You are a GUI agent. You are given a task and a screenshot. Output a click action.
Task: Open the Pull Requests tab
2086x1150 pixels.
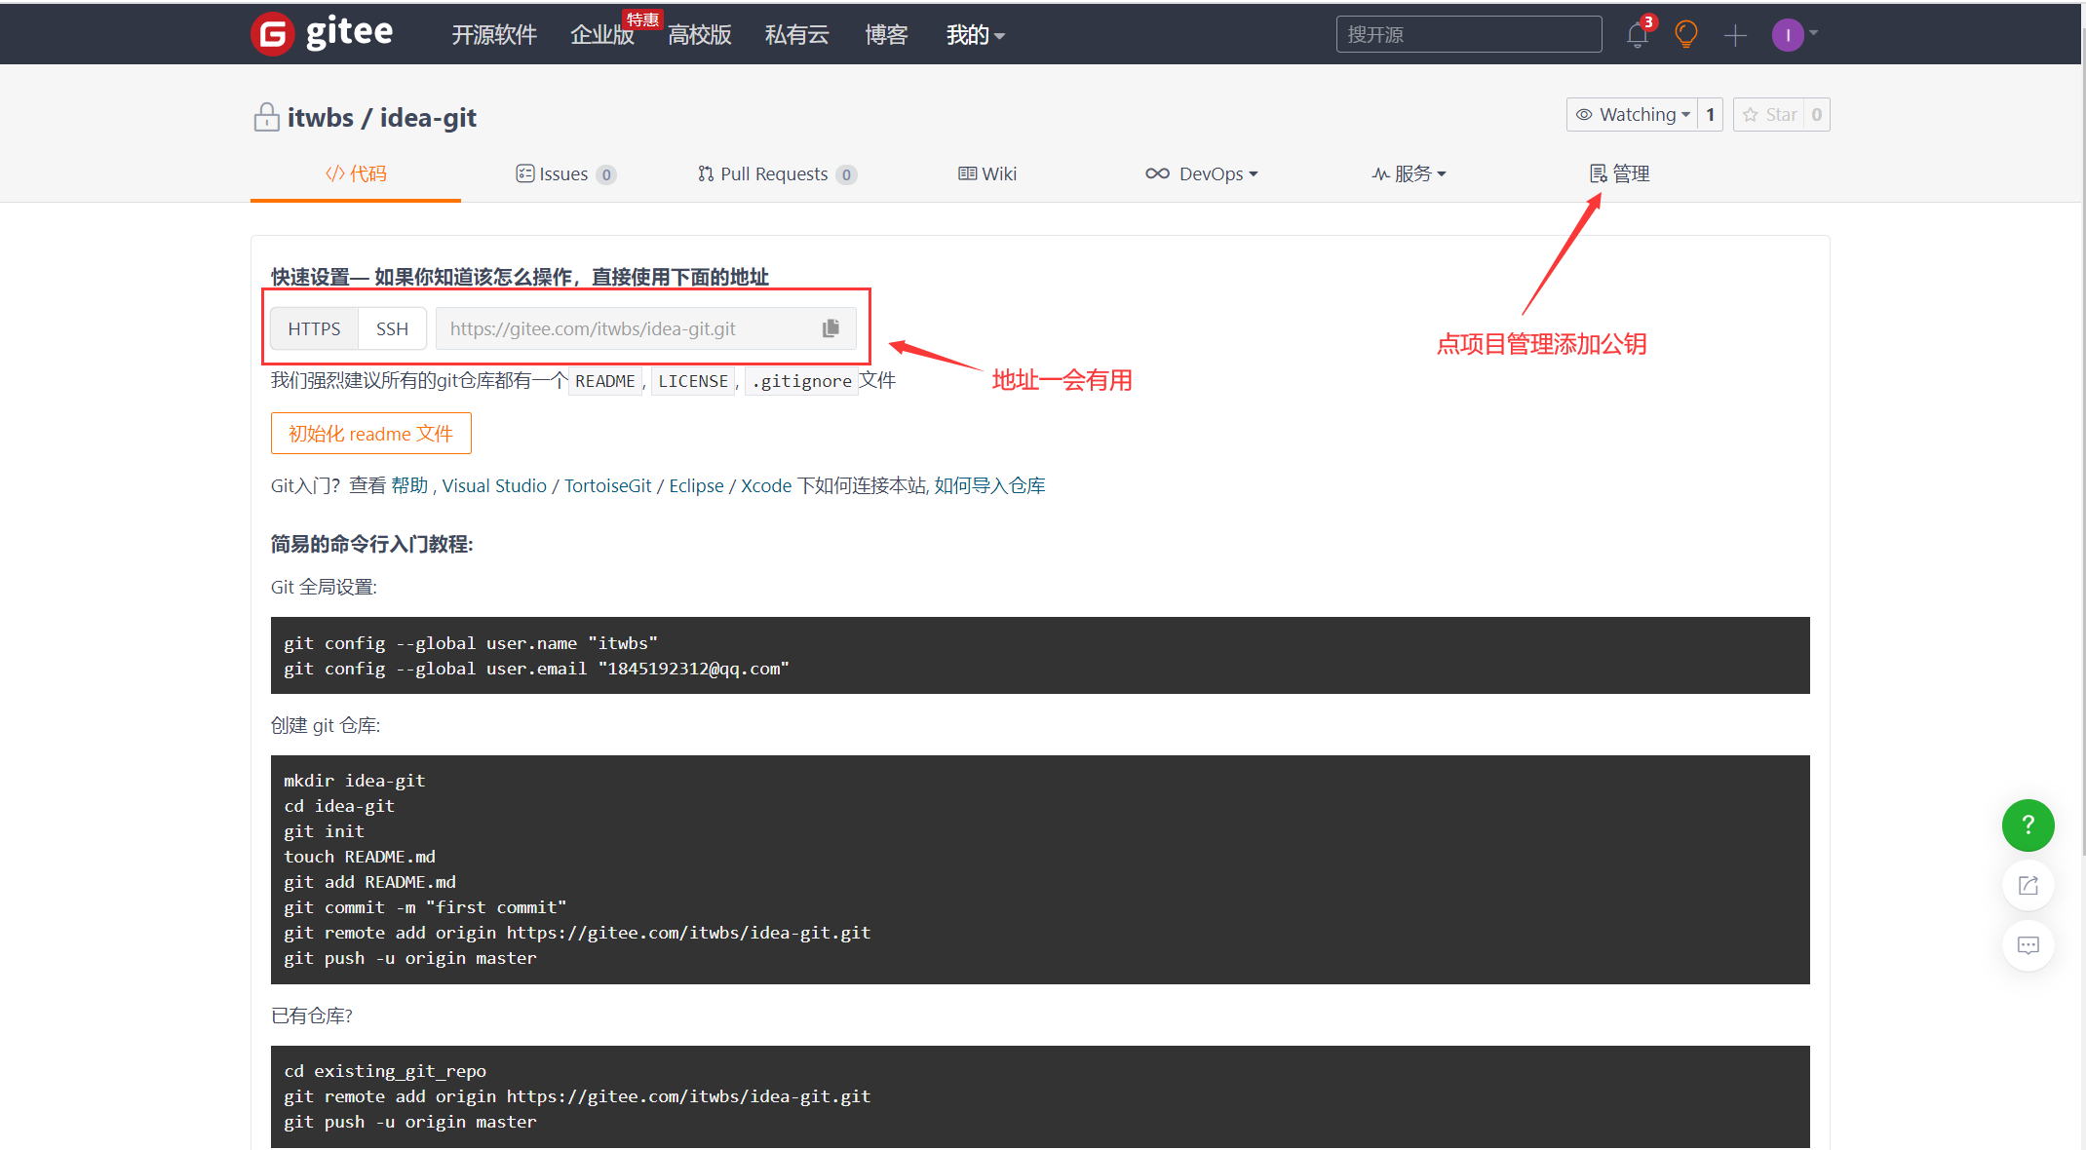click(x=777, y=173)
